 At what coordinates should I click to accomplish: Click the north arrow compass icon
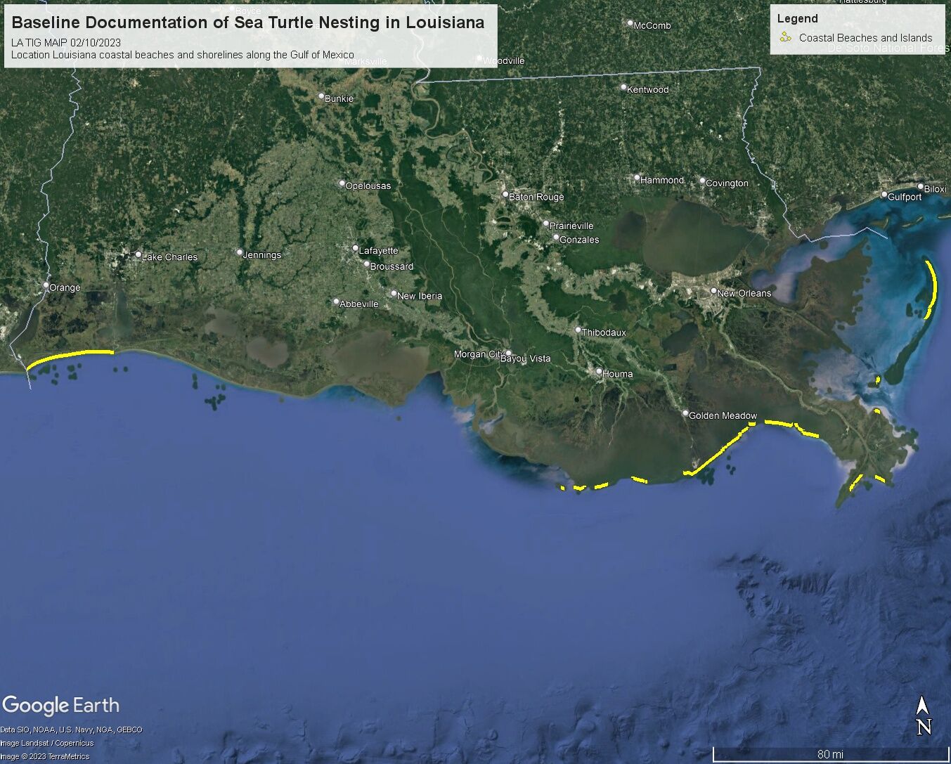[x=924, y=716]
